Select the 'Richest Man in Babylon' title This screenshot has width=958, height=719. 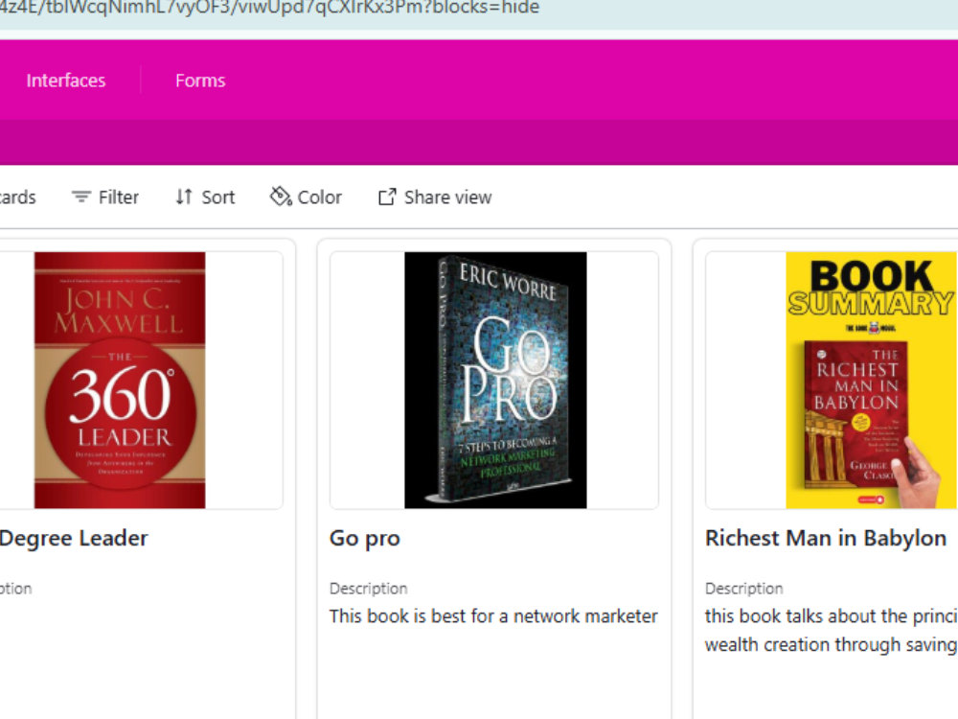pos(826,538)
